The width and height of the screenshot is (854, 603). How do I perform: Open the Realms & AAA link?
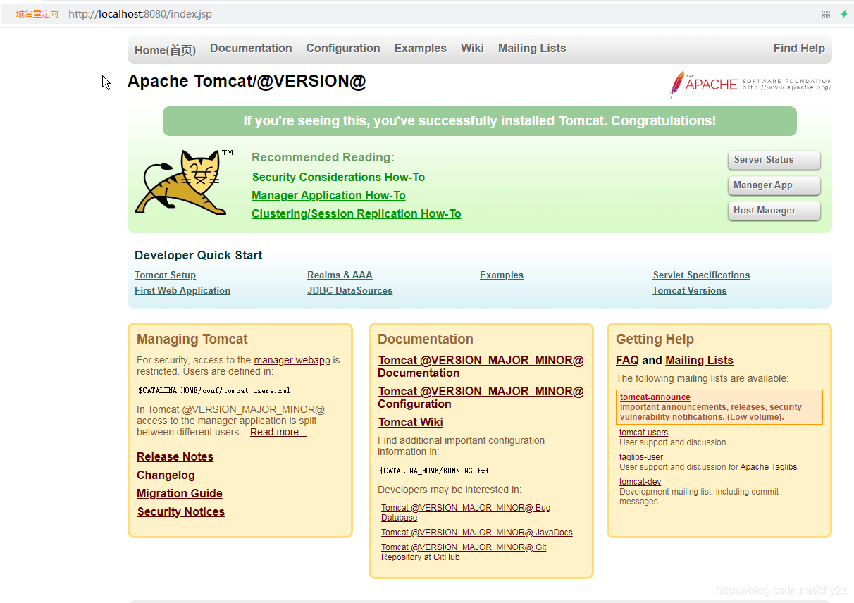click(340, 275)
